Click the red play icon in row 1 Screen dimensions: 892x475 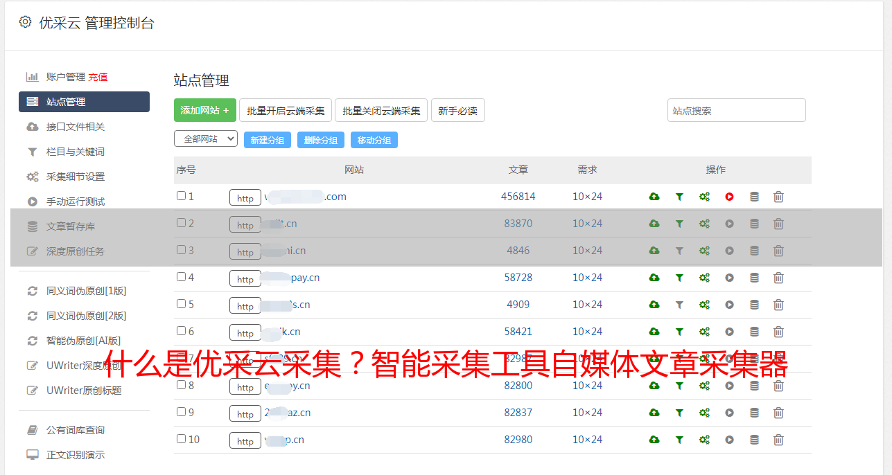(x=729, y=197)
